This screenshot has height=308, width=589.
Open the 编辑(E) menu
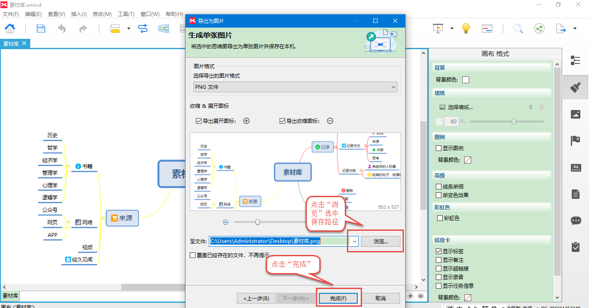pos(33,14)
